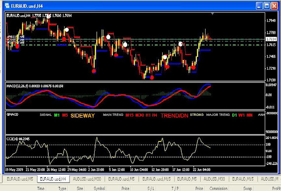Open the AUDUSD.usd,M30 chart tab

click(87, 179)
